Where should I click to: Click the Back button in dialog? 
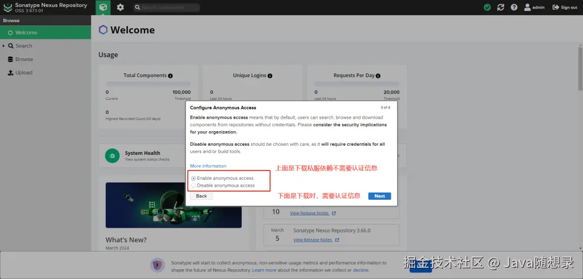coord(201,196)
